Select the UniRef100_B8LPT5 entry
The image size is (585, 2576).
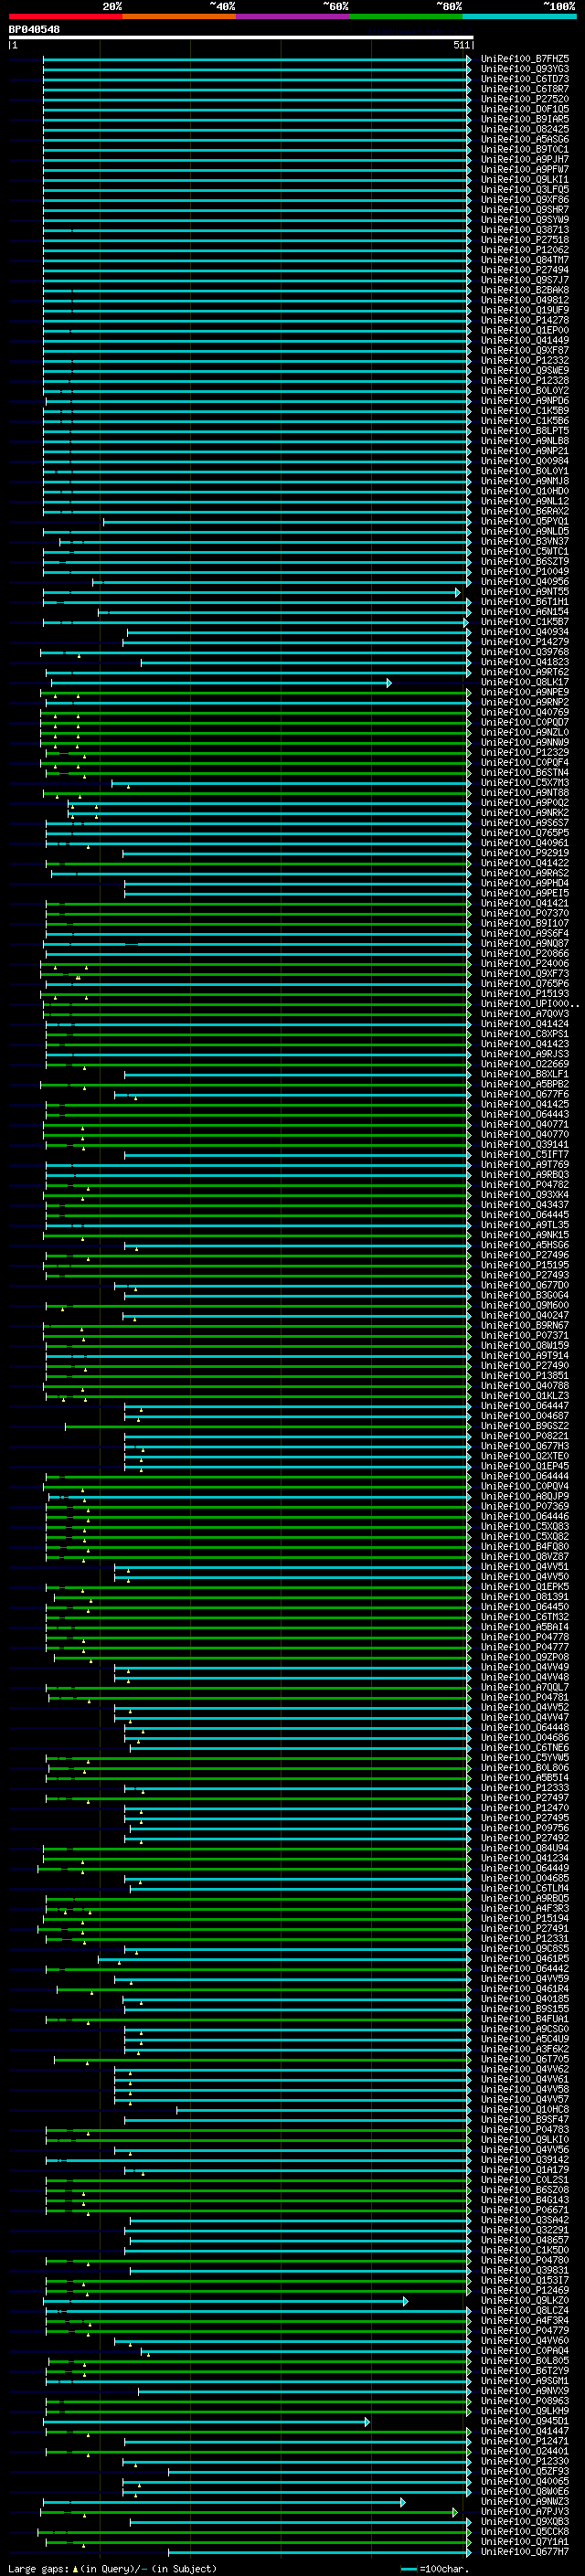[x=525, y=431]
